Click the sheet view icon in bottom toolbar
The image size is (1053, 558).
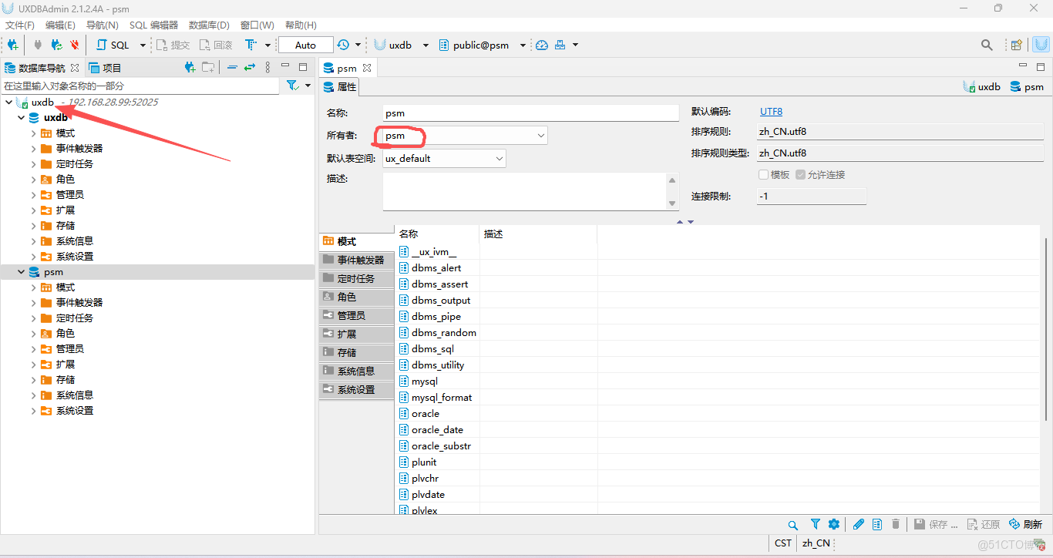click(x=876, y=524)
